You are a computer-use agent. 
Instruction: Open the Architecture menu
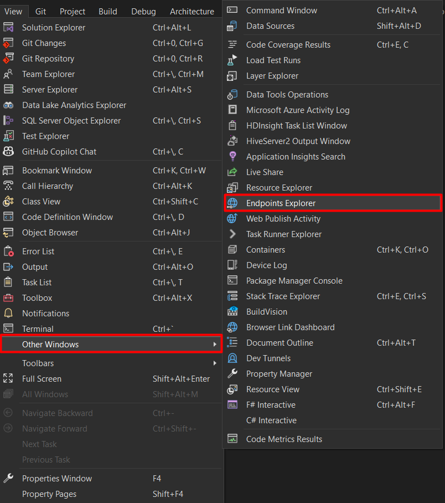[x=192, y=11]
